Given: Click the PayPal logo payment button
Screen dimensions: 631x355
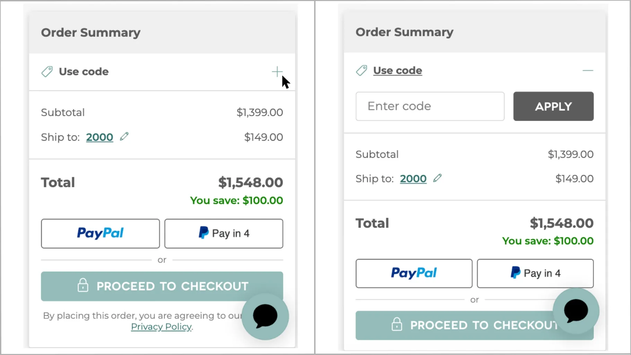Looking at the screenshot, I should [x=100, y=233].
